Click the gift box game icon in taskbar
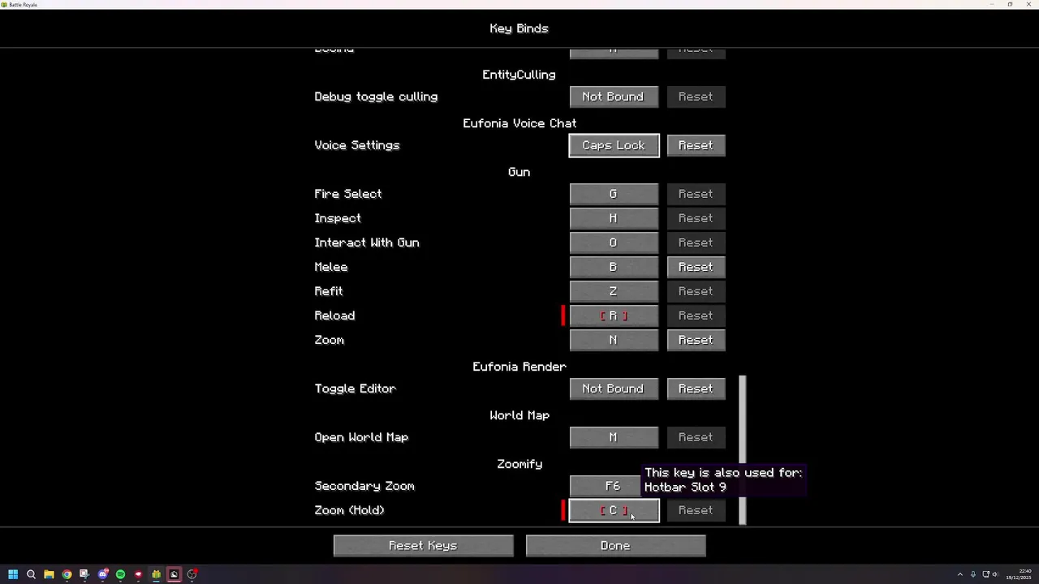Viewport: 1039px width, 584px height. (x=156, y=574)
